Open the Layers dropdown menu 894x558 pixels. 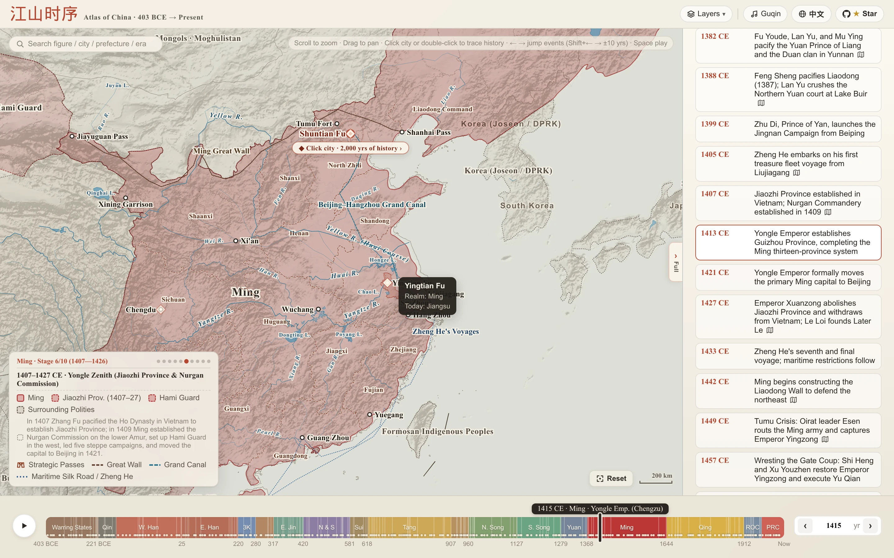click(x=706, y=14)
